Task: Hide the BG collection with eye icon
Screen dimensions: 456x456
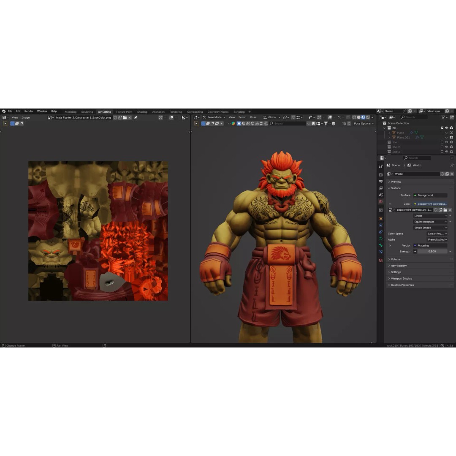Action: click(x=447, y=128)
